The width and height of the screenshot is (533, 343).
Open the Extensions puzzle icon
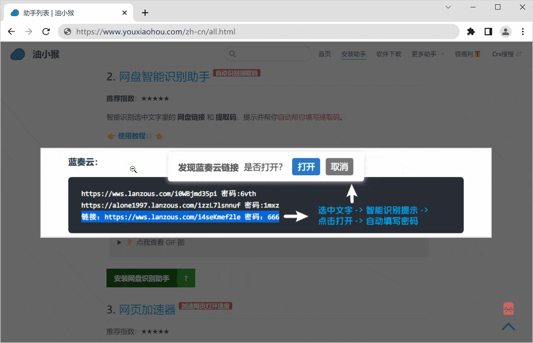[x=471, y=31]
